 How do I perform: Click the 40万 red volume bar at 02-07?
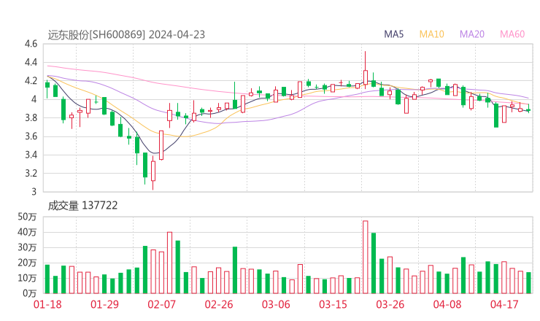[170, 263]
